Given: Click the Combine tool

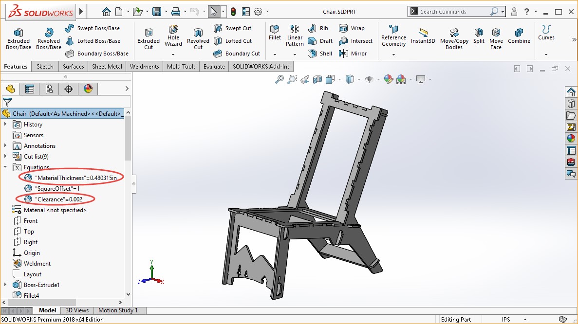Looking at the screenshot, I should click(x=519, y=36).
